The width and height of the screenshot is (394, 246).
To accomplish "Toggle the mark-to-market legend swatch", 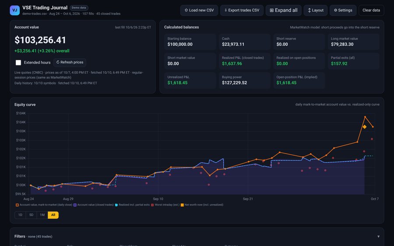I will point(17,205).
